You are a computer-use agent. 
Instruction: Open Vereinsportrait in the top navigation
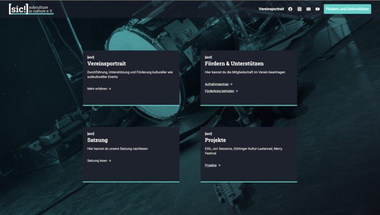point(271,9)
